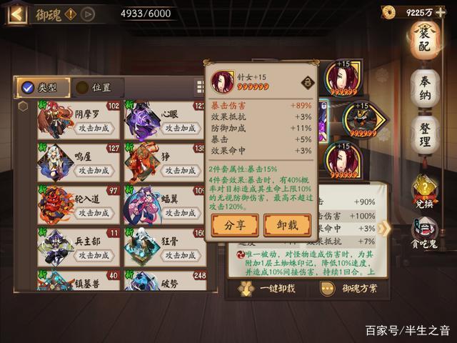This screenshot has width=457, height=343.
Task: Add coins with the plus icon
Action: 441,12
